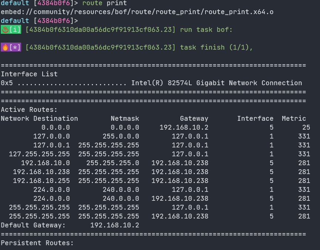The width and height of the screenshot is (320, 250).
Task: Click the empty prompt after second default [4384b0f6]>
Action: [x=81, y=21]
